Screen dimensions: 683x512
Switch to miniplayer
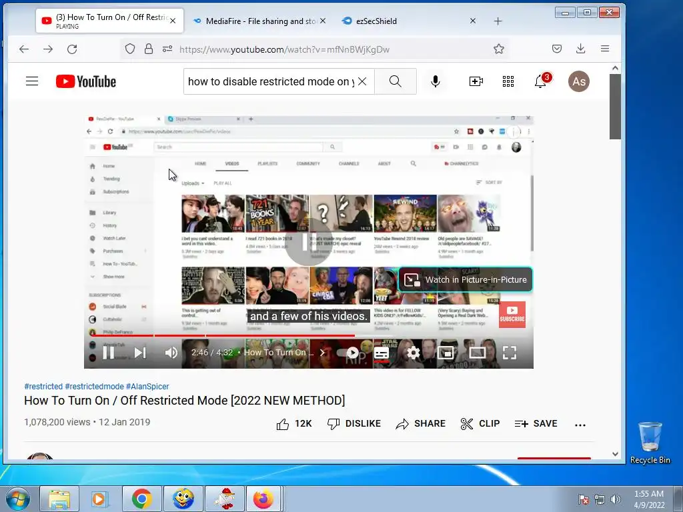(x=445, y=352)
